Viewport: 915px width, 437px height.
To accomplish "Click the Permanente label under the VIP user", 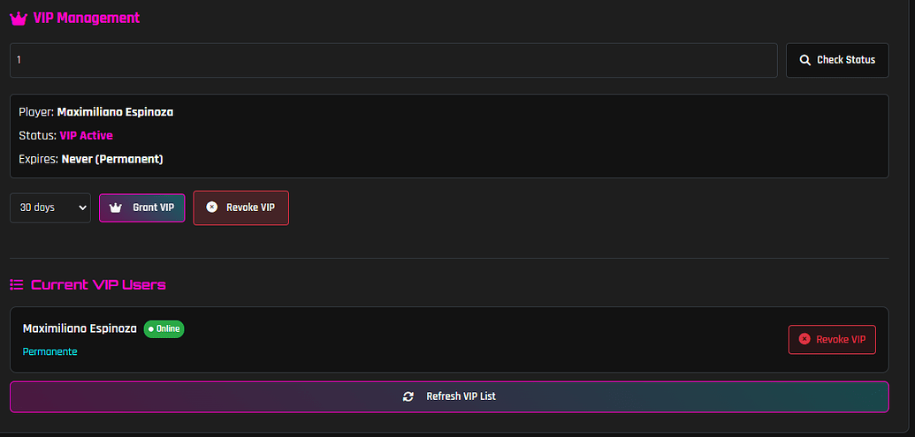I will click(x=50, y=351).
